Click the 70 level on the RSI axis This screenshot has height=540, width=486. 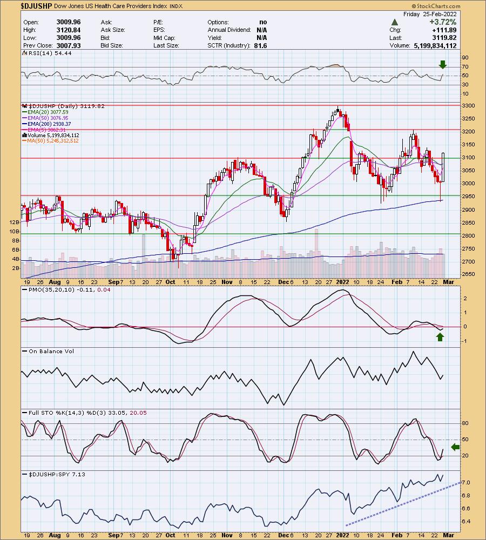[x=465, y=67]
